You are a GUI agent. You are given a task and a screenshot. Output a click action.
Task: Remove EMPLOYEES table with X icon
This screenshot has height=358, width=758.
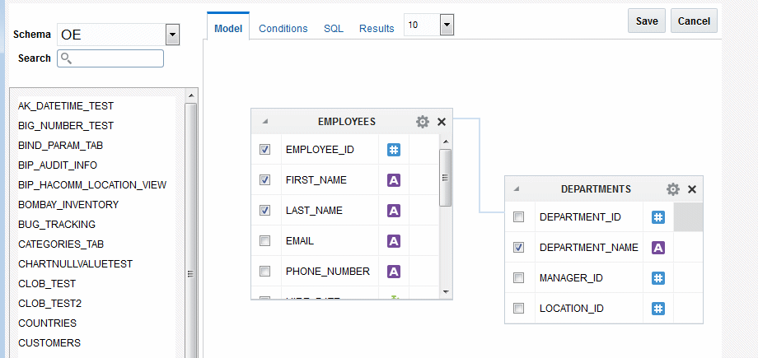click(442, 122)
